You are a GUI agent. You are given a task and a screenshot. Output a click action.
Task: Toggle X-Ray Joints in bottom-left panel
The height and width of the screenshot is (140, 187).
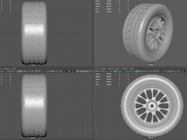pyautogui.click(x=56, y=71)
